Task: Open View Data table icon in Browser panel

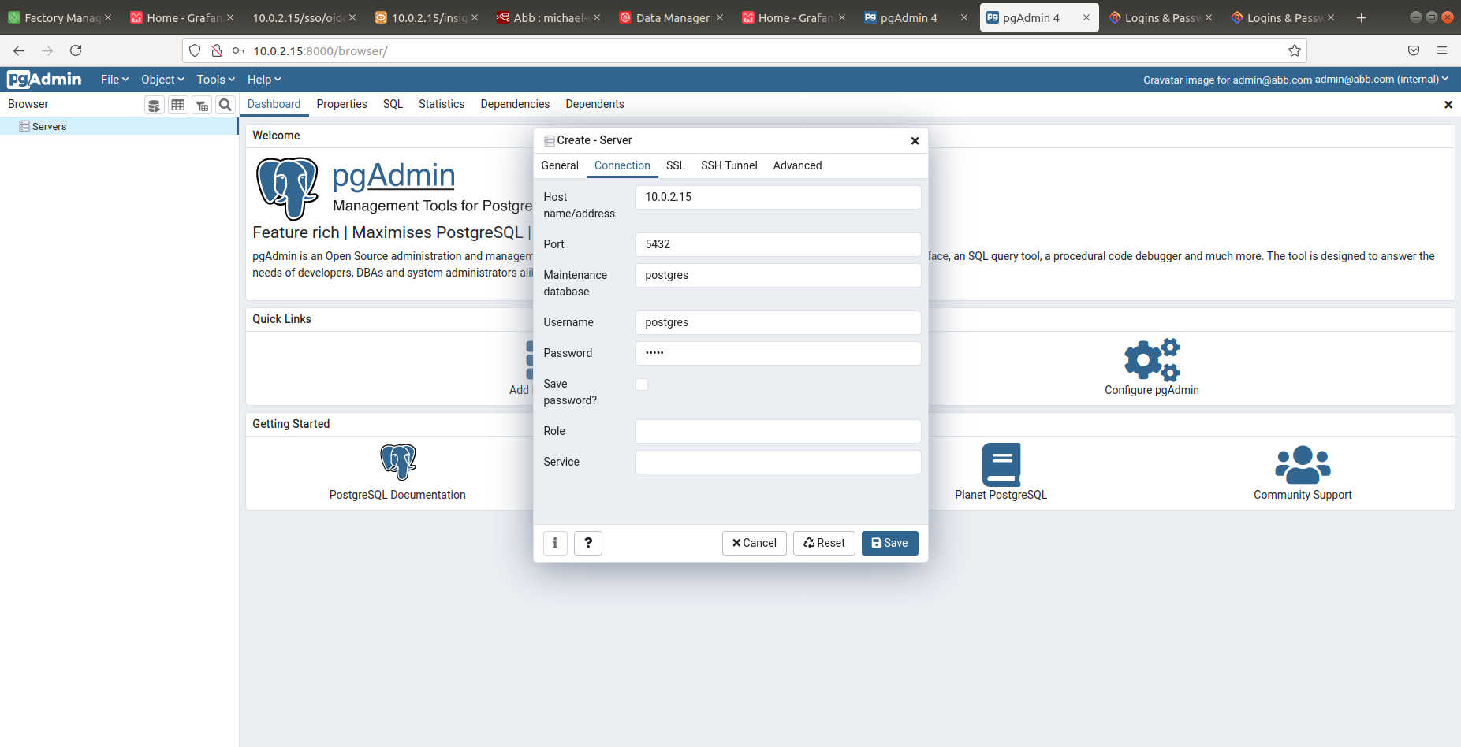Action: (x=178, y=105)
